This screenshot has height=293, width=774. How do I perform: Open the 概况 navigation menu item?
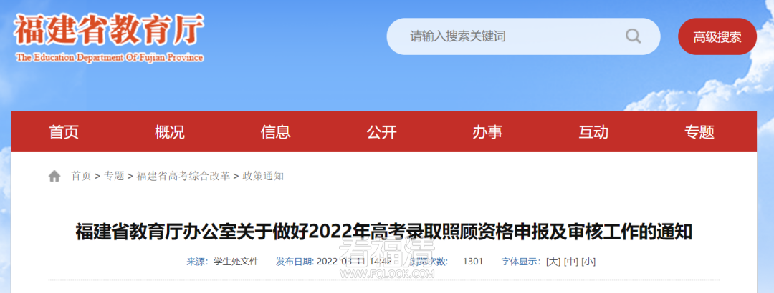click(x=169, y=132)
